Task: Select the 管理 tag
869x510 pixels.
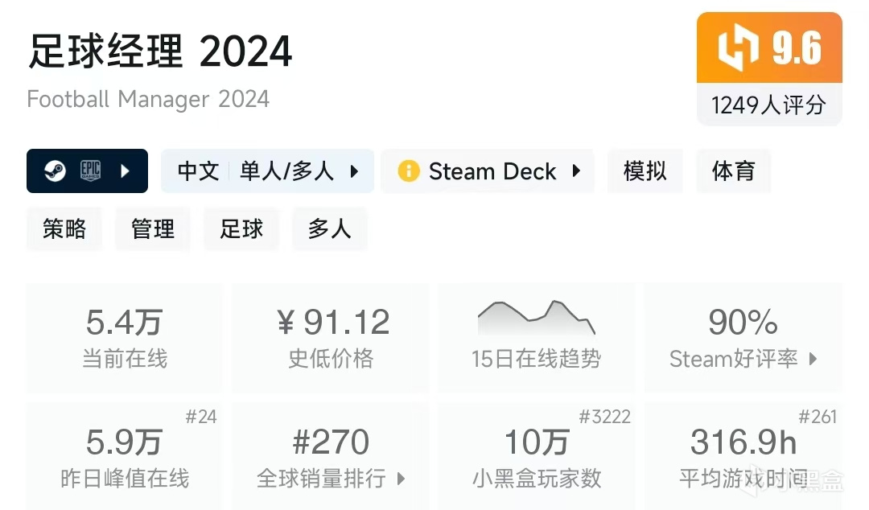Action: coord(153,229)
